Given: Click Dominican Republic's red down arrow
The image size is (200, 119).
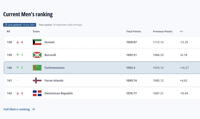Looking at the screenshot, I should point(18,93).
